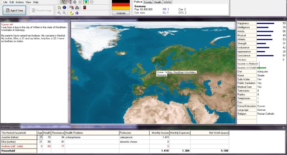Click the domestic chores profession cell
Viewport: 287px width, 155px height.
point(134,142)
